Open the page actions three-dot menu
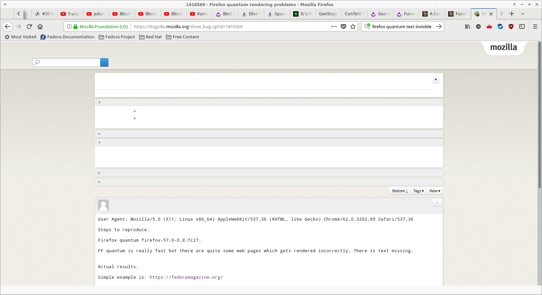542x295 pixels. [x=334, y=26]
